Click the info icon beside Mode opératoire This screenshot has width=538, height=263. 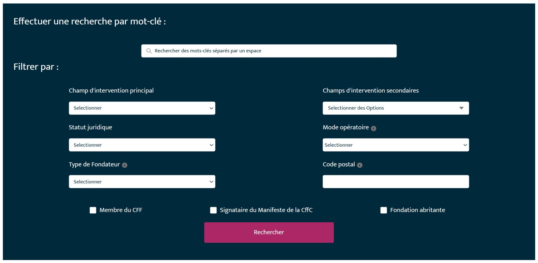click(374, 128)
